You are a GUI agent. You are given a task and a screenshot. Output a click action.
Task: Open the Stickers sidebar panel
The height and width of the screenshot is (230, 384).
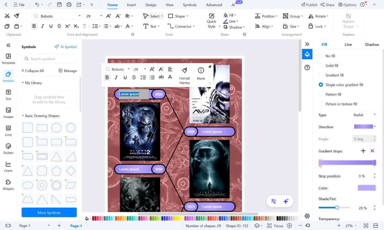(8, 149)
